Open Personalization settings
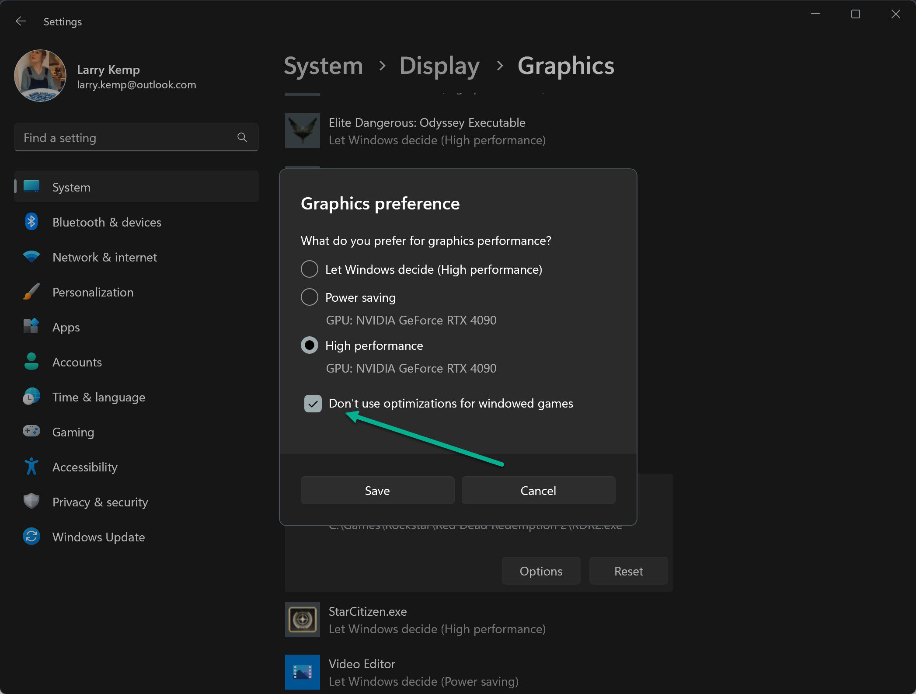Viewport: 916px width, 694px height. (136, 292)
